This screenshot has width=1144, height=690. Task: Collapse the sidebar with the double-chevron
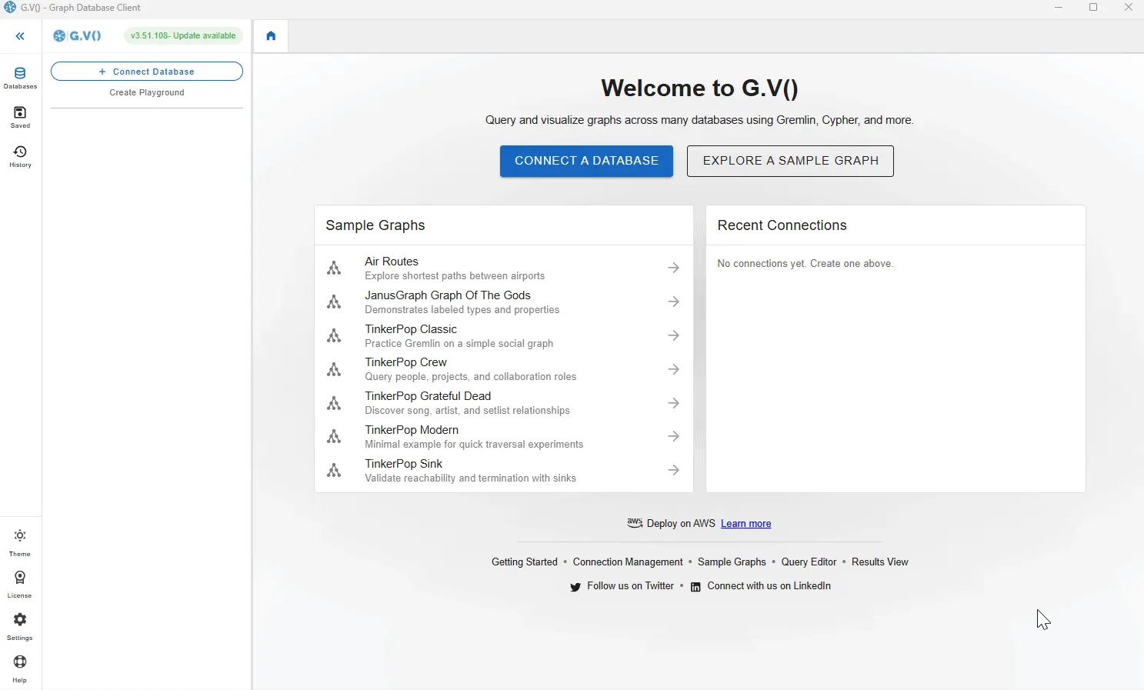[19, 35]
